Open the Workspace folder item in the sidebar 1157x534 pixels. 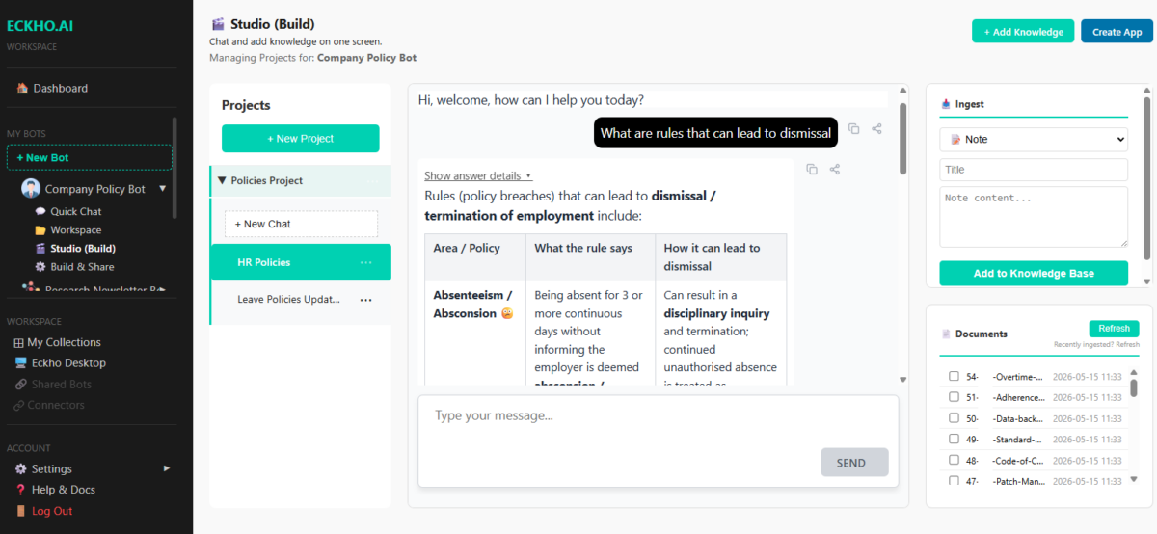(x=67, y=230)
